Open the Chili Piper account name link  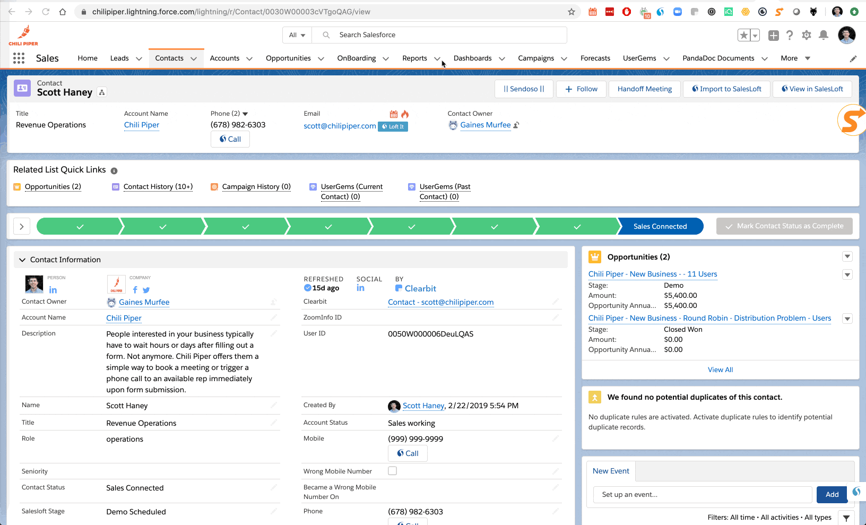tap(142, 125)
